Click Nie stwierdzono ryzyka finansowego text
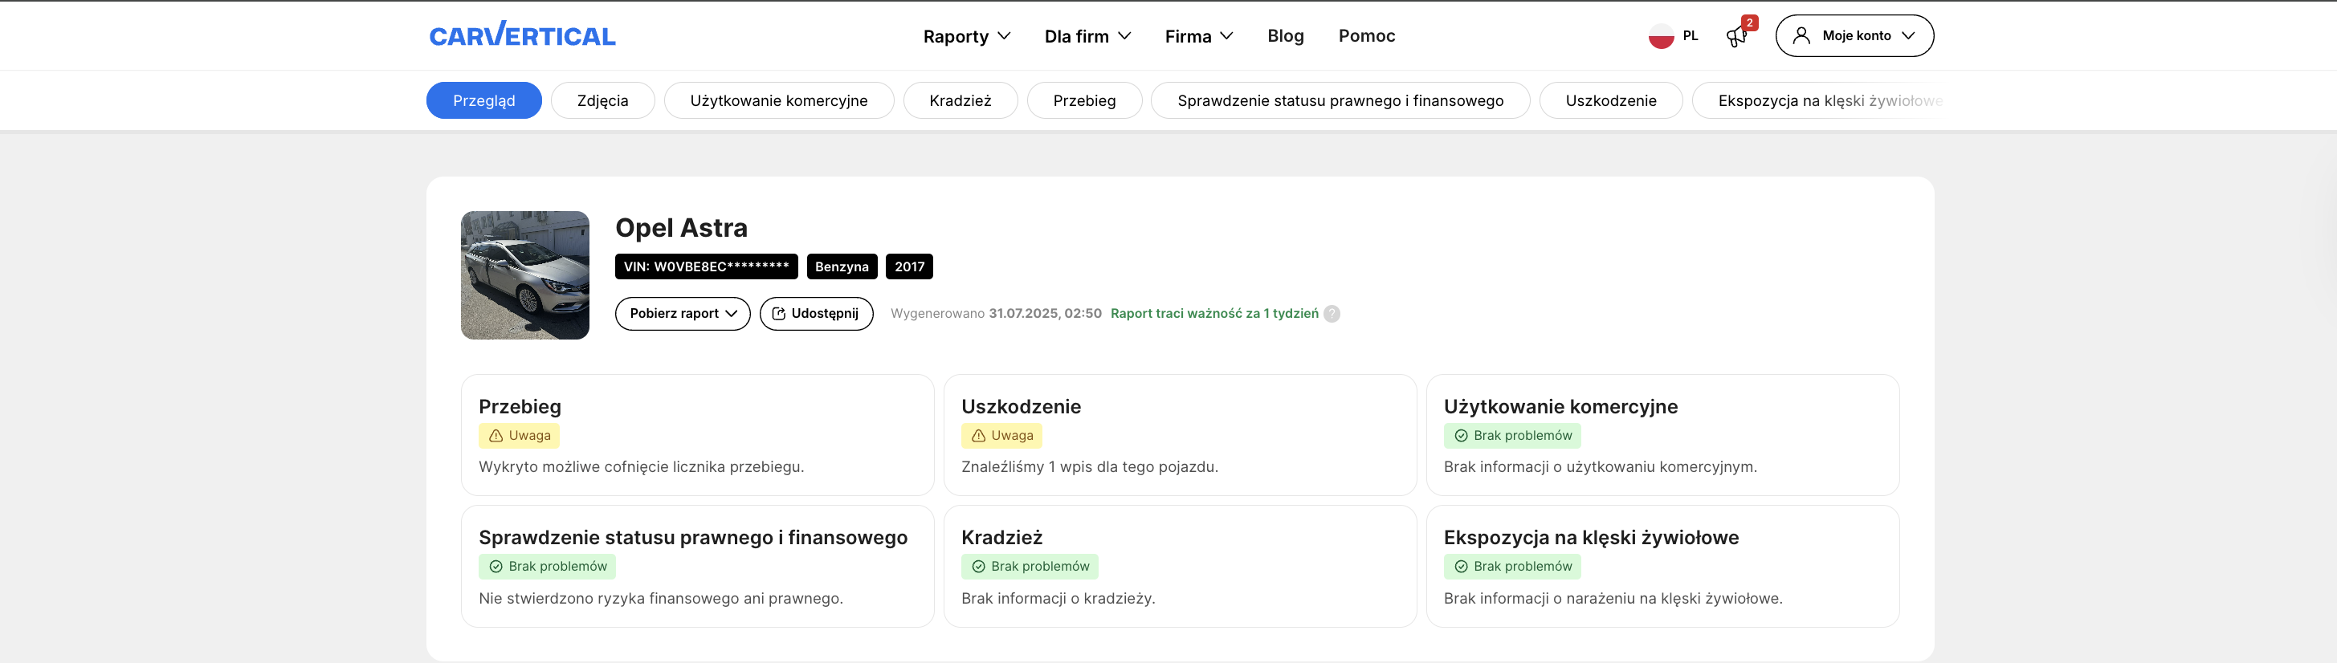This screenshot has width=2337, height=663. click(660, 598)
